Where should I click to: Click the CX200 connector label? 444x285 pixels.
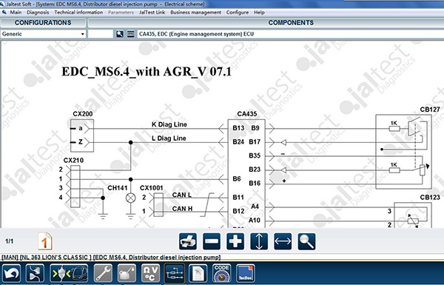(x=82, y=114)
